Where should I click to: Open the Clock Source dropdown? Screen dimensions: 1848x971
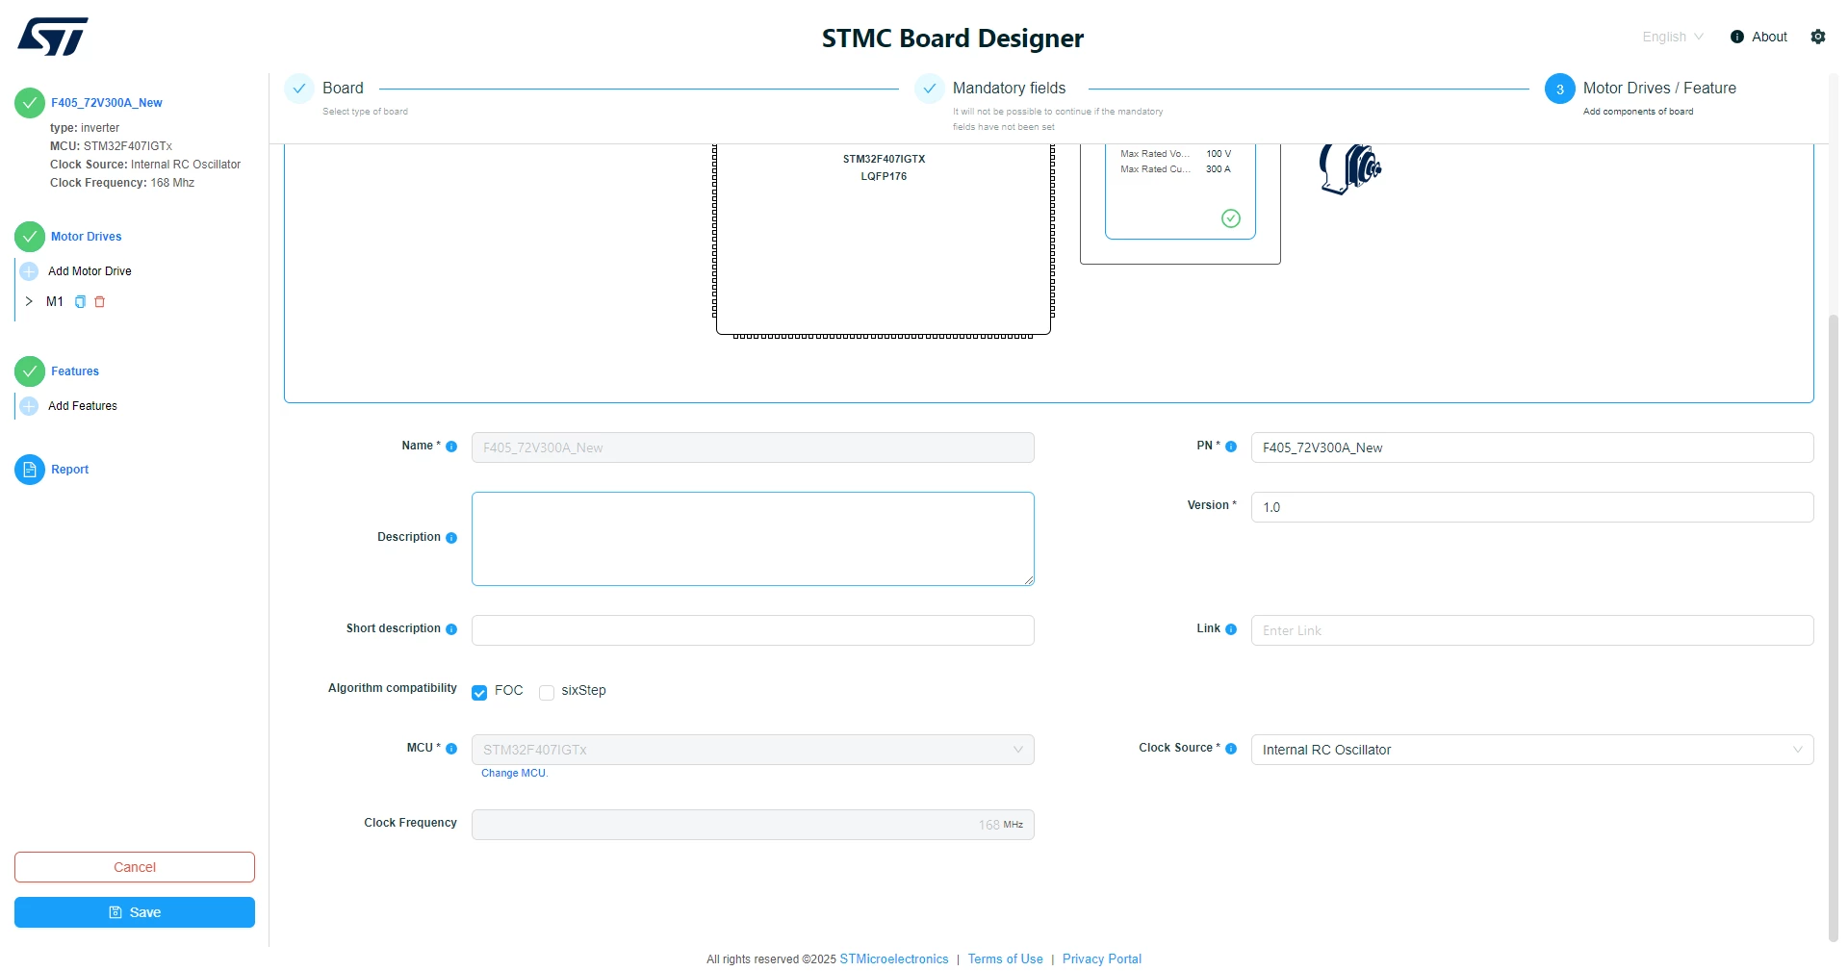click(x=1532, y=750)
